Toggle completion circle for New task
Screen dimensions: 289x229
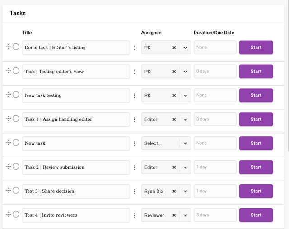point(16,143)
